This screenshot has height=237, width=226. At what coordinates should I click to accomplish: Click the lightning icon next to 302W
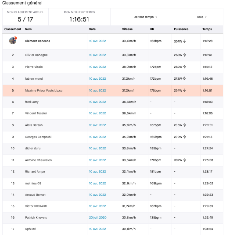click(184, 160)
